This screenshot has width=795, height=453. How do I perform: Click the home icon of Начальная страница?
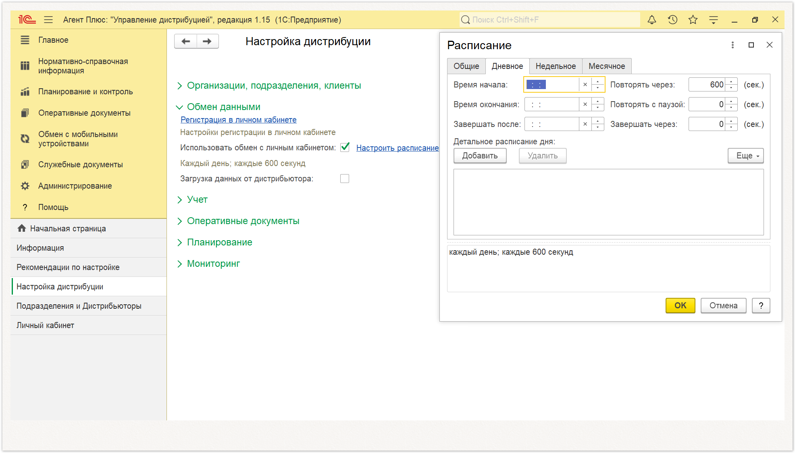[x=22, y=228]
